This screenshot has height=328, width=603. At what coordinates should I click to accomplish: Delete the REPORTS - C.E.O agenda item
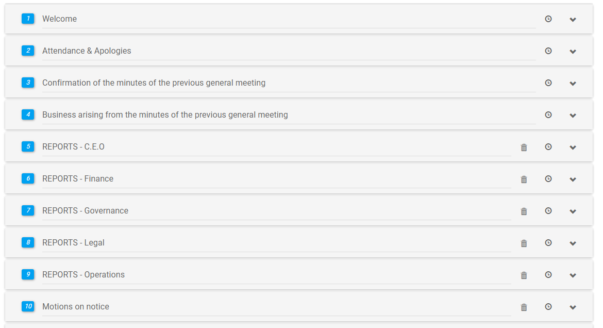(x=524, y=147)
